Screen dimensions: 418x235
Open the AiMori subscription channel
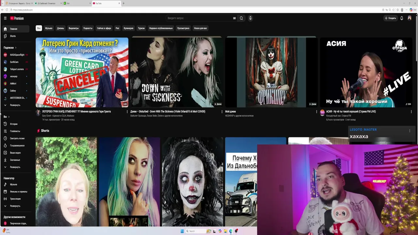(16, 84)
